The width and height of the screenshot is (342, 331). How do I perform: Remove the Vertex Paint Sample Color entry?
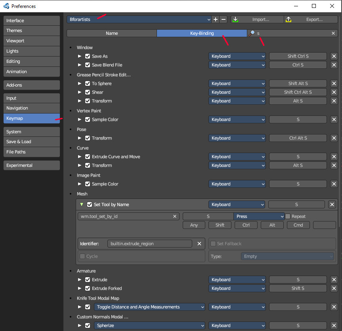pyautogui.click(x=334, y=119)
